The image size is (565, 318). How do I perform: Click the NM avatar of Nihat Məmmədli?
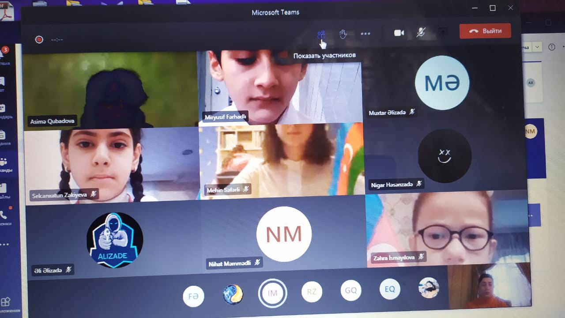point(285,234)
